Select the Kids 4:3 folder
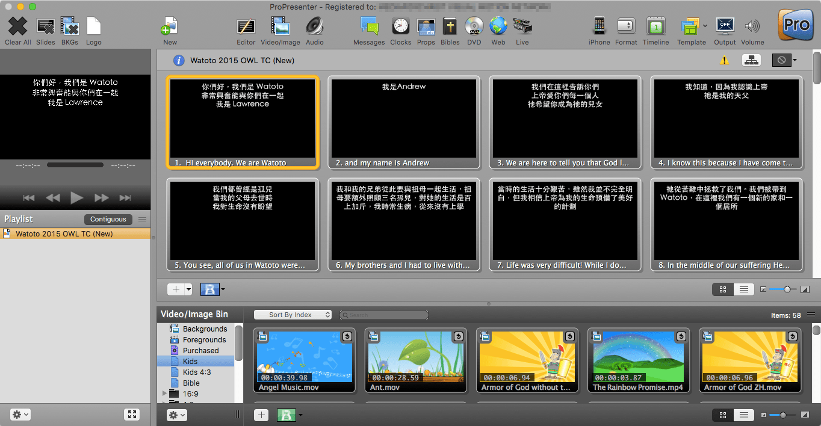The height and width of the screenshot is (426, 821). (x=196, y=372)
